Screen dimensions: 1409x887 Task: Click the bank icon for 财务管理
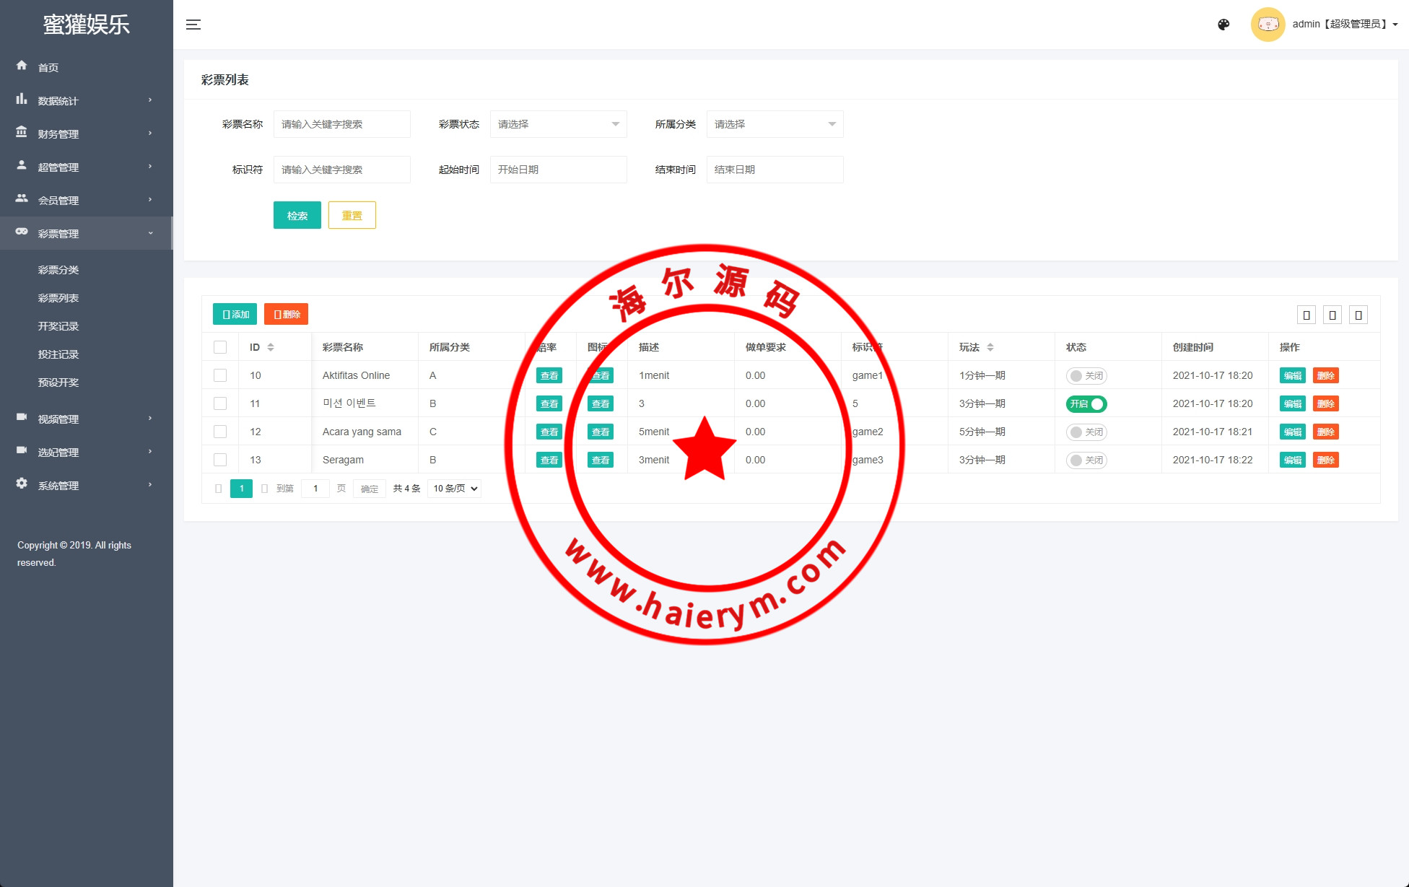pos(22,132)
